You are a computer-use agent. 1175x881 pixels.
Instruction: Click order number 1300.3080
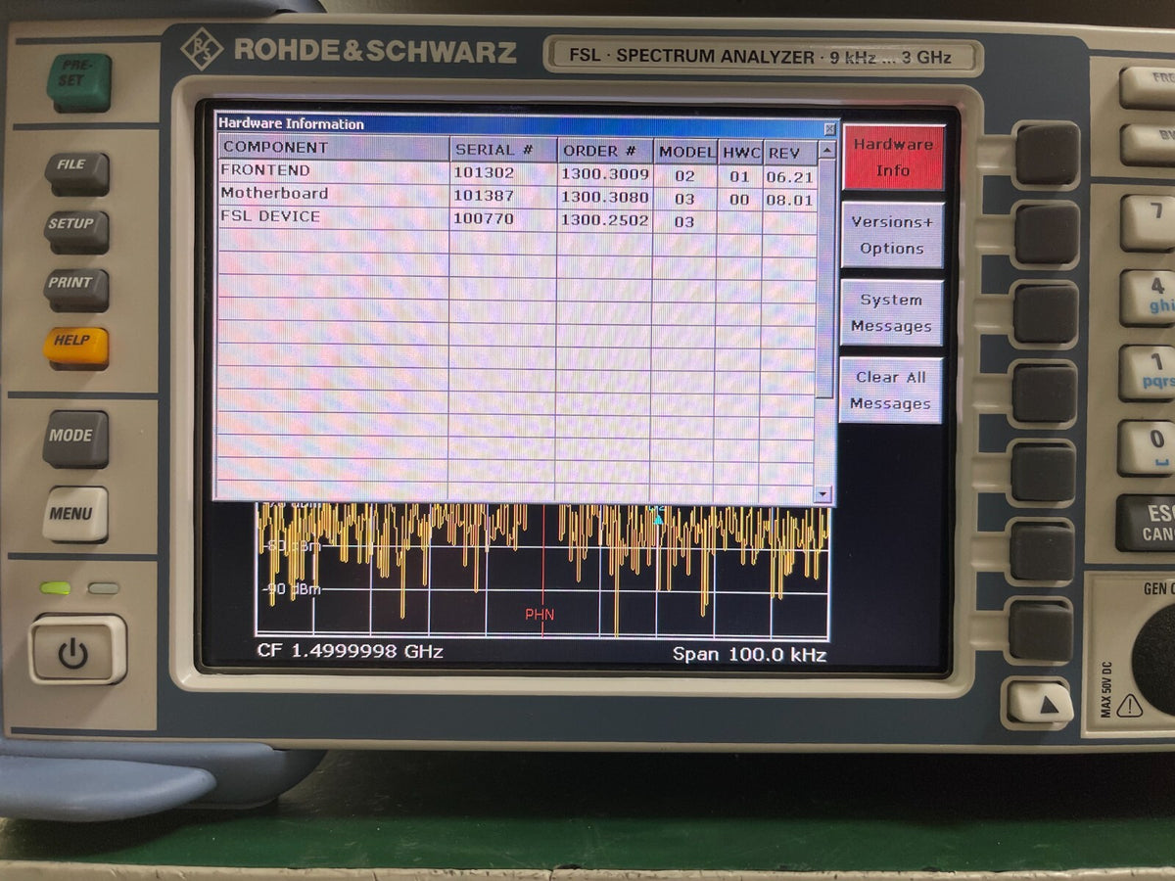point(604,198)
